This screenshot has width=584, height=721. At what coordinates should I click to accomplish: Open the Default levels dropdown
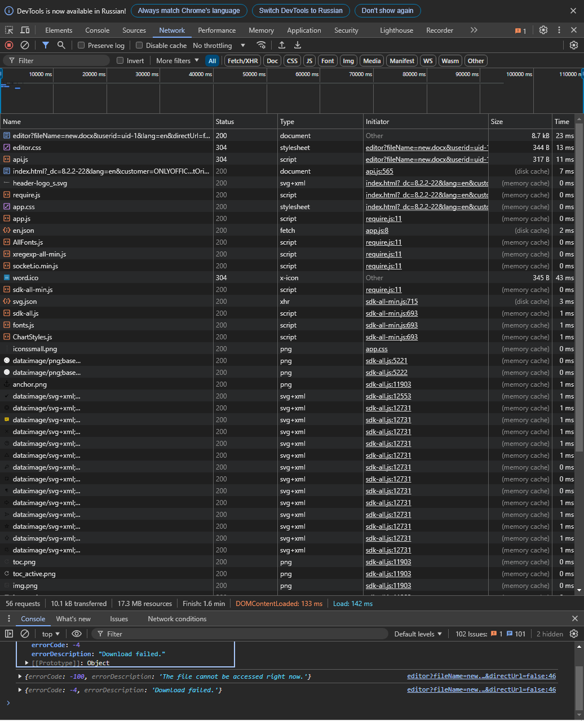point(418,634)
